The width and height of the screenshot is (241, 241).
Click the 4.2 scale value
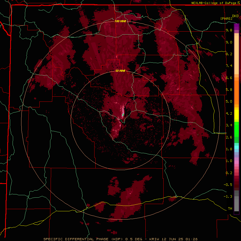point(229,114)
